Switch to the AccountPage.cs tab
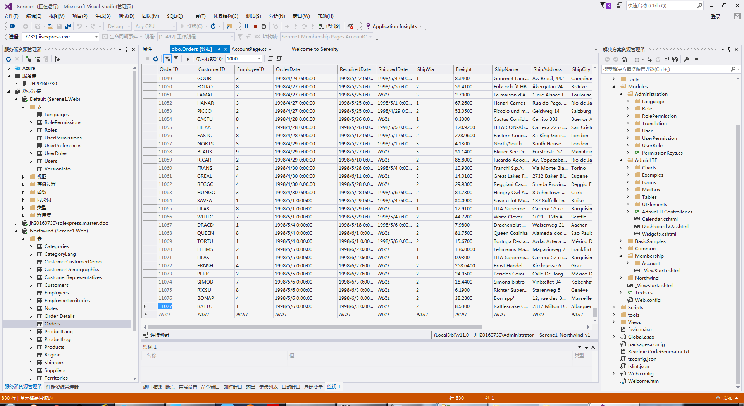This screenshot has height=406, width=744. point(249,49)
